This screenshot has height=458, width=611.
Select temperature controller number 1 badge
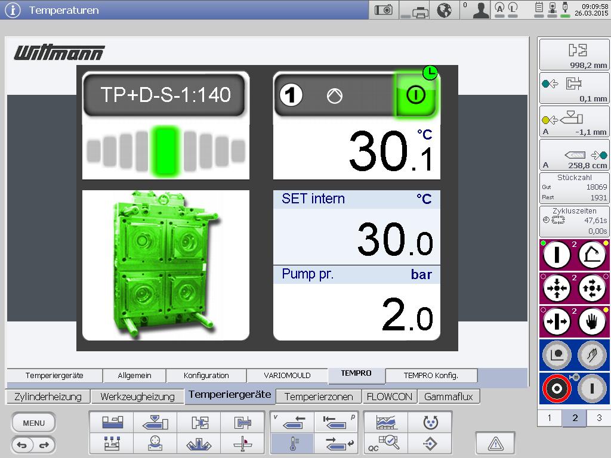coord(291,95)
